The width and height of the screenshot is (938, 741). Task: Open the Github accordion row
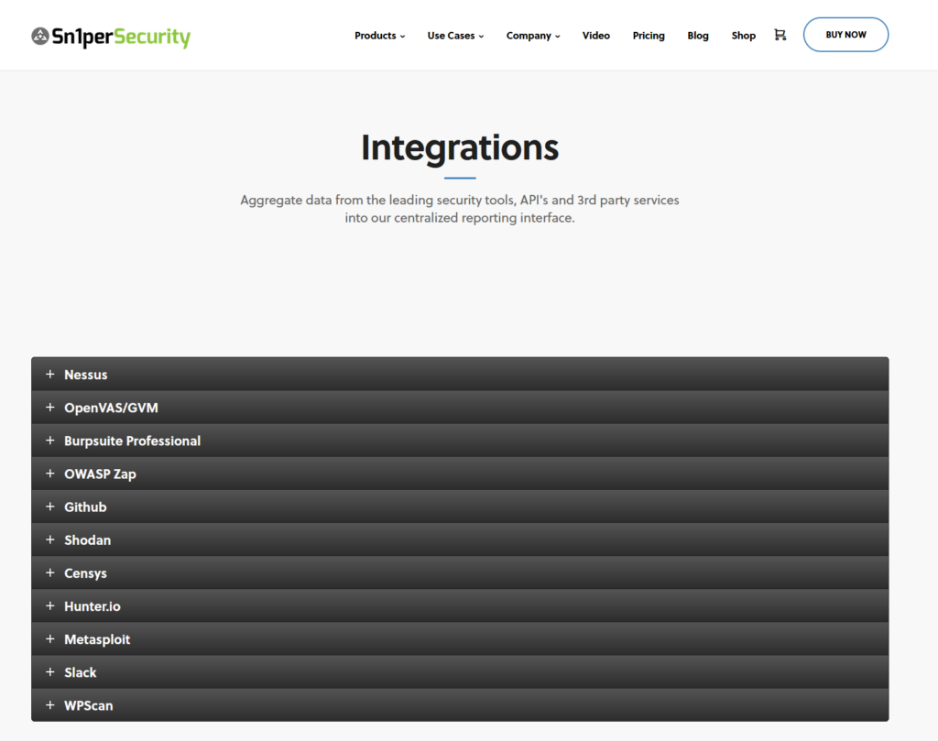point(460,507)
